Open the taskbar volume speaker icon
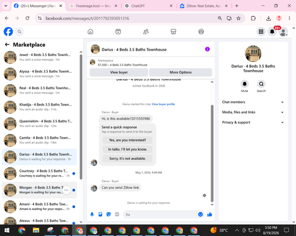Viewport: 296px width, 236px height. pyautogui.click(x=258, y=230)
